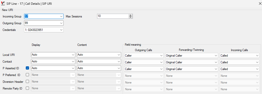Open P Asserted ID Display dropdown

pos(53,68)
